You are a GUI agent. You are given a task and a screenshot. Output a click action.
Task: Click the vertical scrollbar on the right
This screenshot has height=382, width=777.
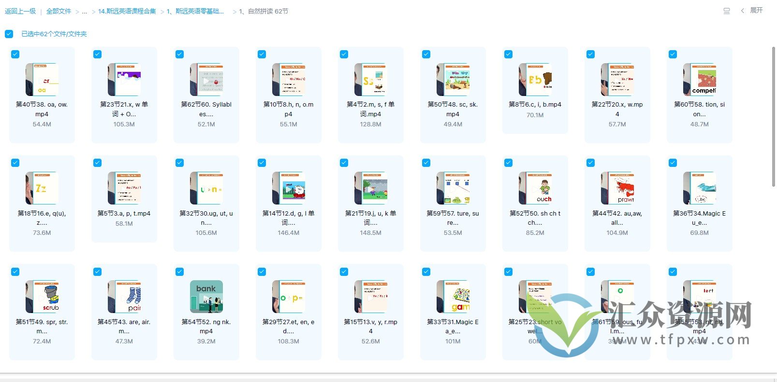(774, 116)
